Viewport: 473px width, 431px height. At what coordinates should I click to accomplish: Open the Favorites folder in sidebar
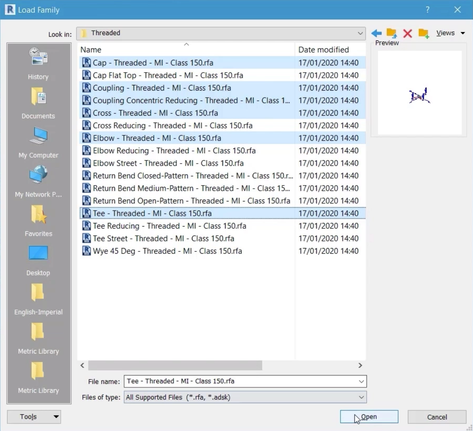38,221
